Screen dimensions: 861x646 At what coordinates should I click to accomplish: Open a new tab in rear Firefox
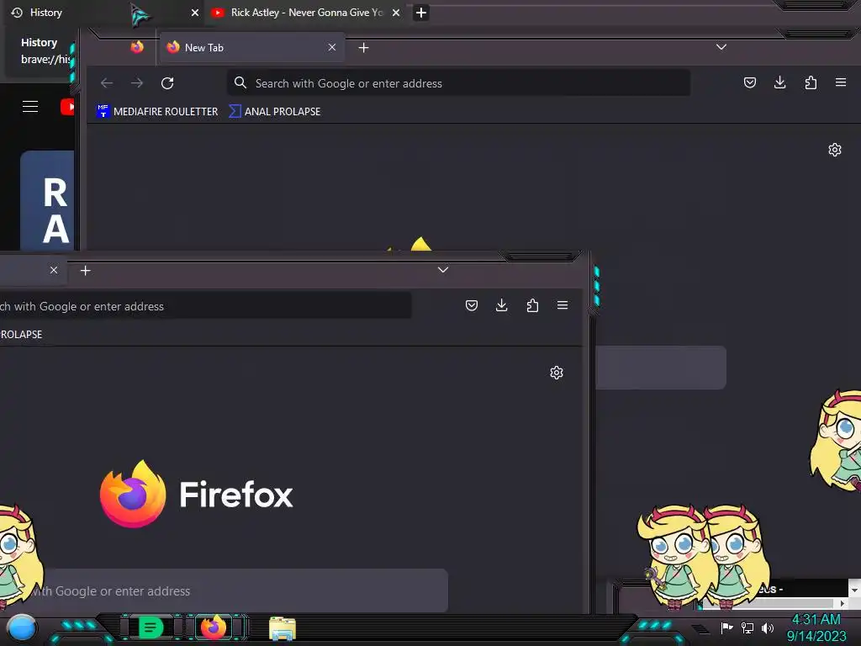(363, 48)
